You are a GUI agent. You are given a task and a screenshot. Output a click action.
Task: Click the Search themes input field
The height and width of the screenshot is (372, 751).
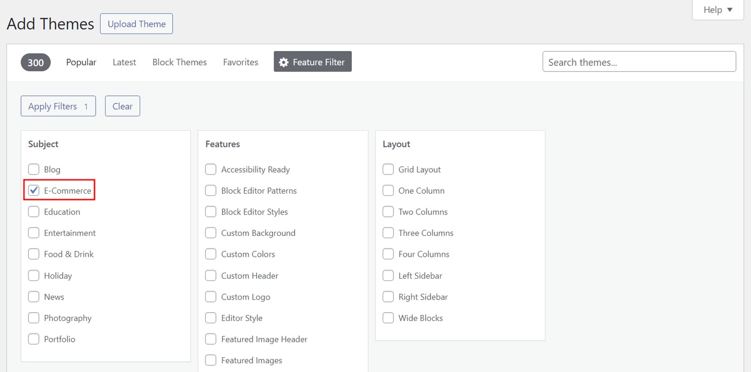pos(639,61)
